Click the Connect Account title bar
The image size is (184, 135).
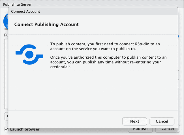point(93,11)
